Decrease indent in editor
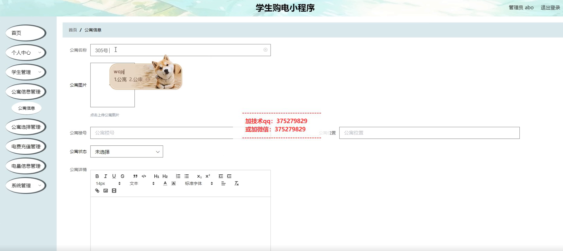This screenshot has width=563, height=251. [x=221, y=176]
